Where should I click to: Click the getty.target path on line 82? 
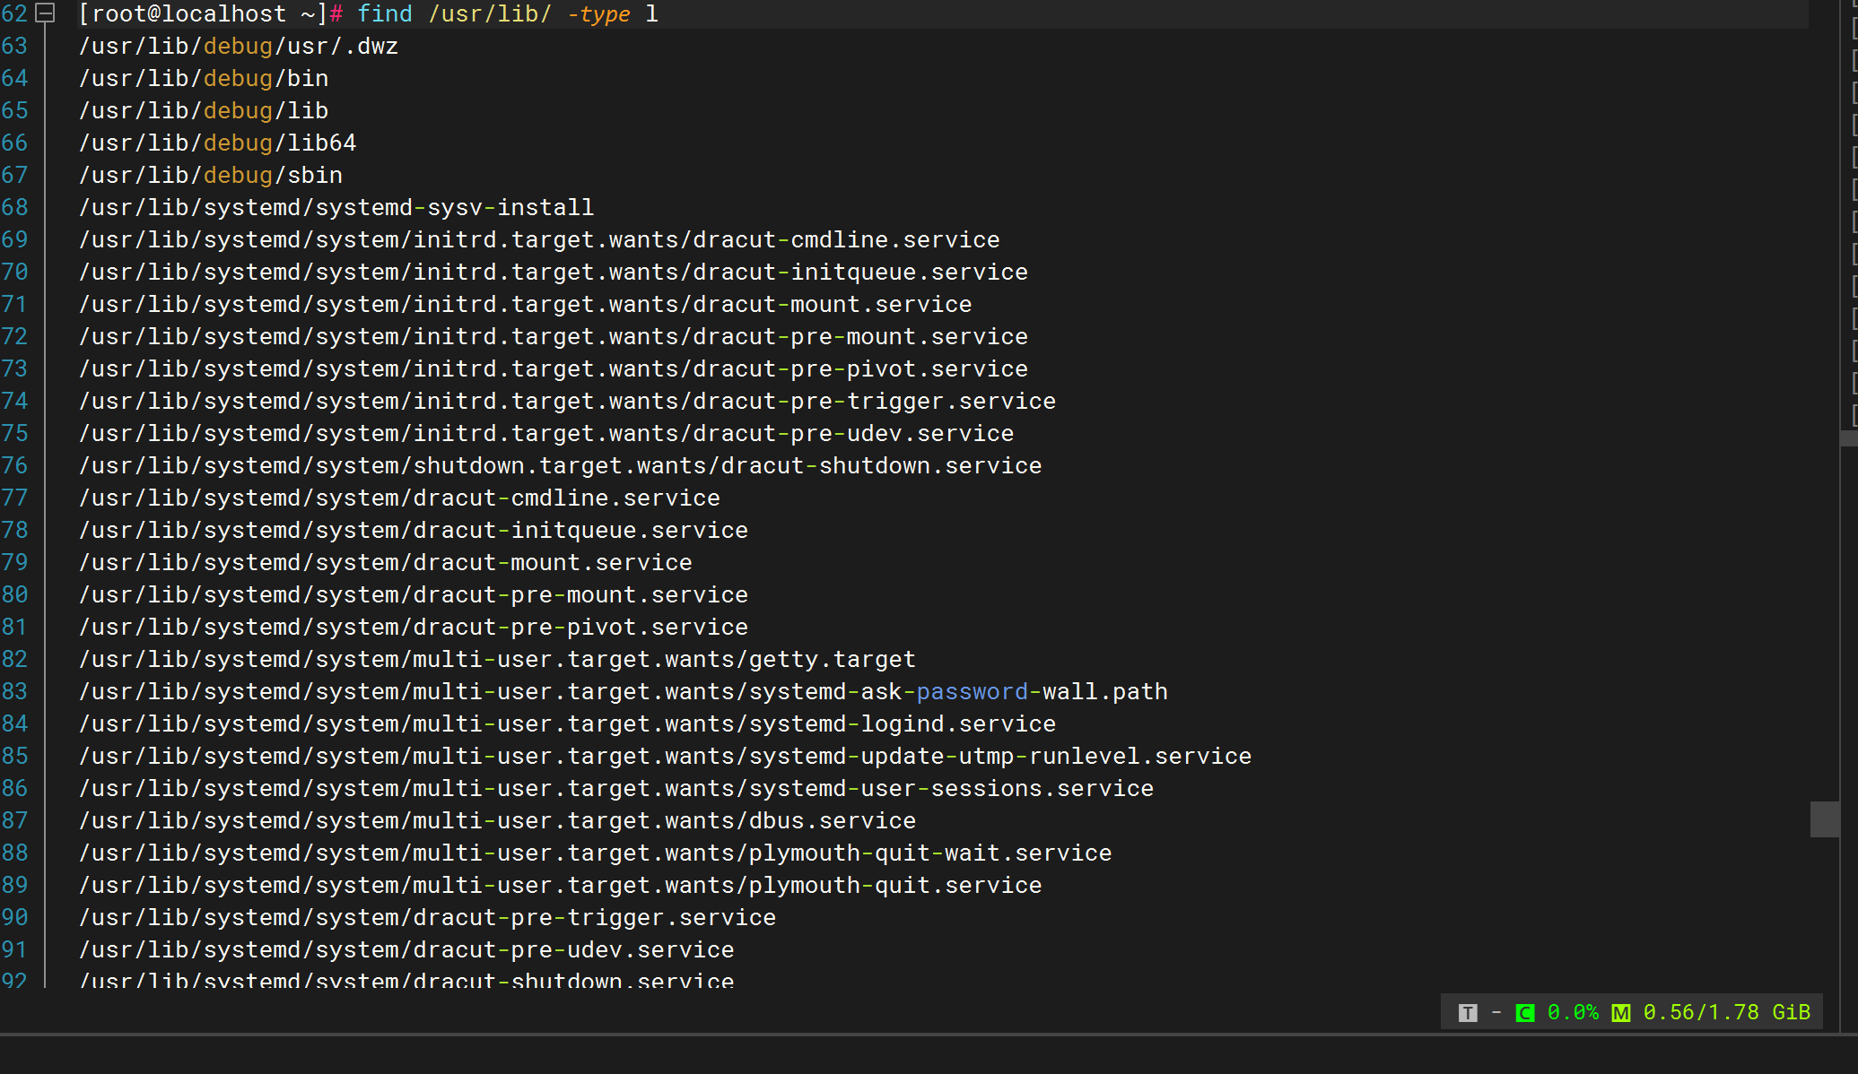point(832,659)
